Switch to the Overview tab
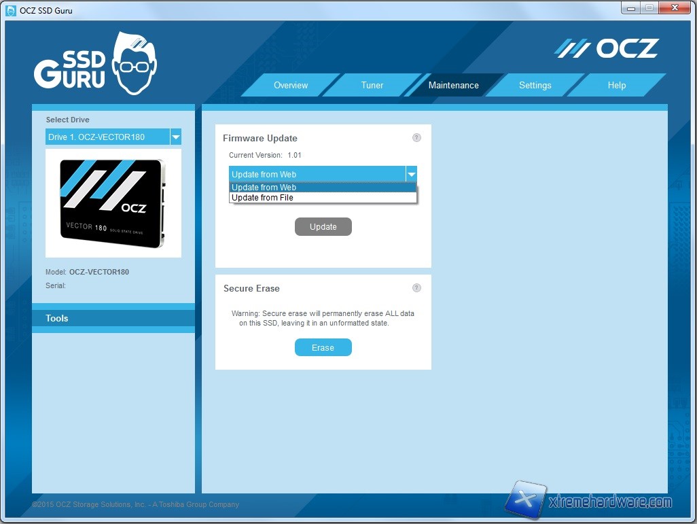This screenshot has height=524, width=697. 291,85
